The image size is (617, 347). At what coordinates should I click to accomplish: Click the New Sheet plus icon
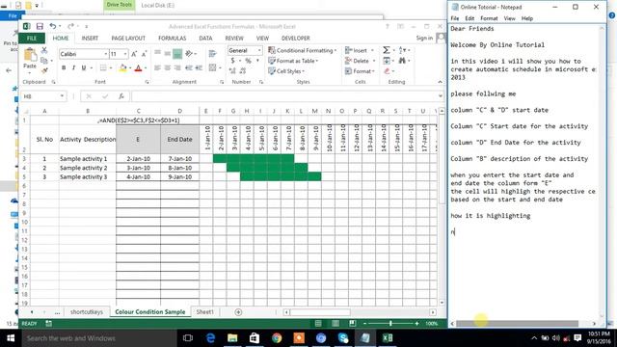(238, 312)
